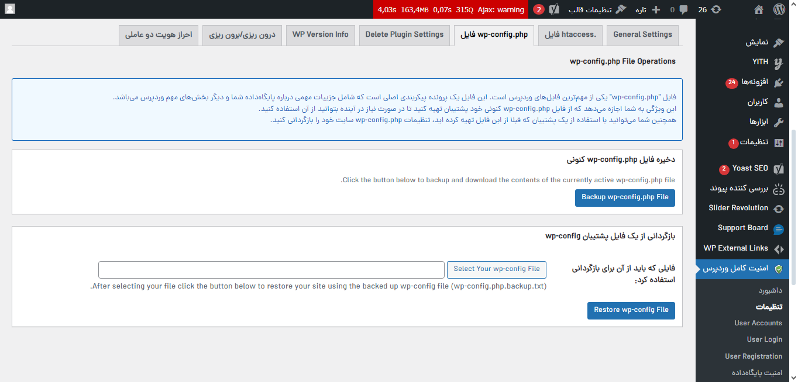The width and height of the screenshot is (798, 382).
Task: Click Select Your wp-config File button
Action: point(497,269)
